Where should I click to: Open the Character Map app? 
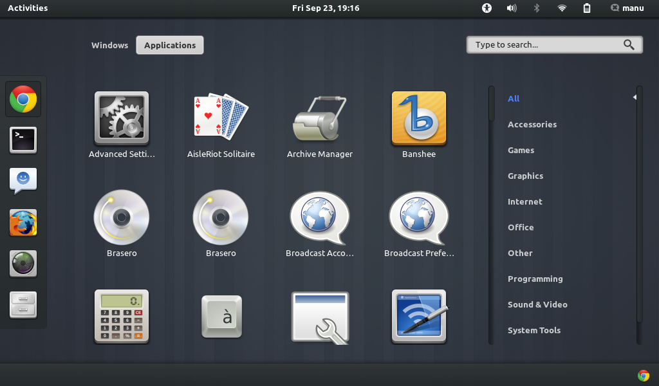[221, 316]
